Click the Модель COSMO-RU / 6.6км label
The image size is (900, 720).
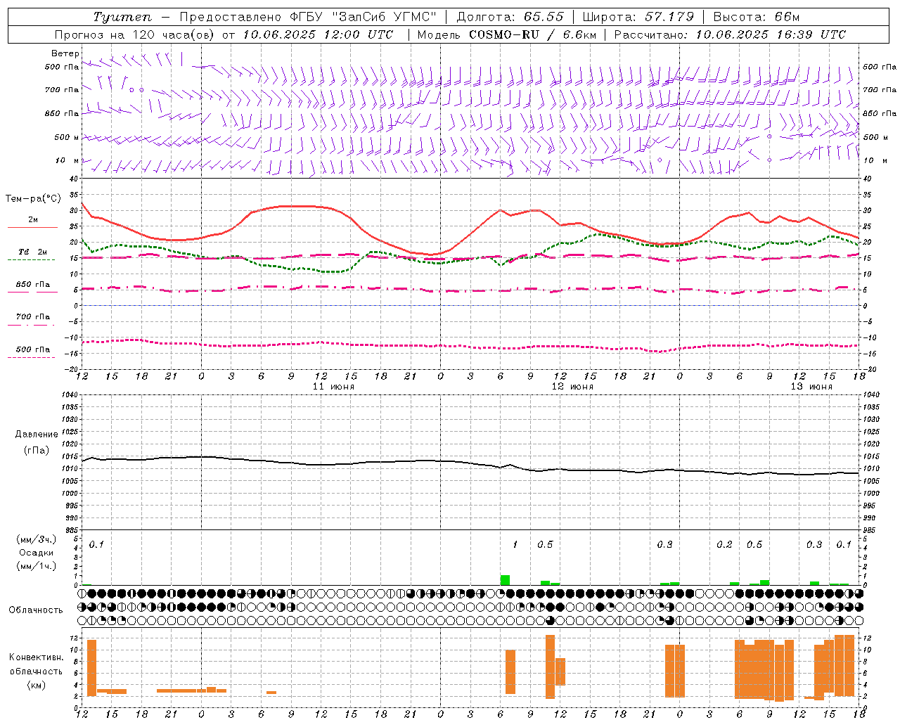pos(506,34)
